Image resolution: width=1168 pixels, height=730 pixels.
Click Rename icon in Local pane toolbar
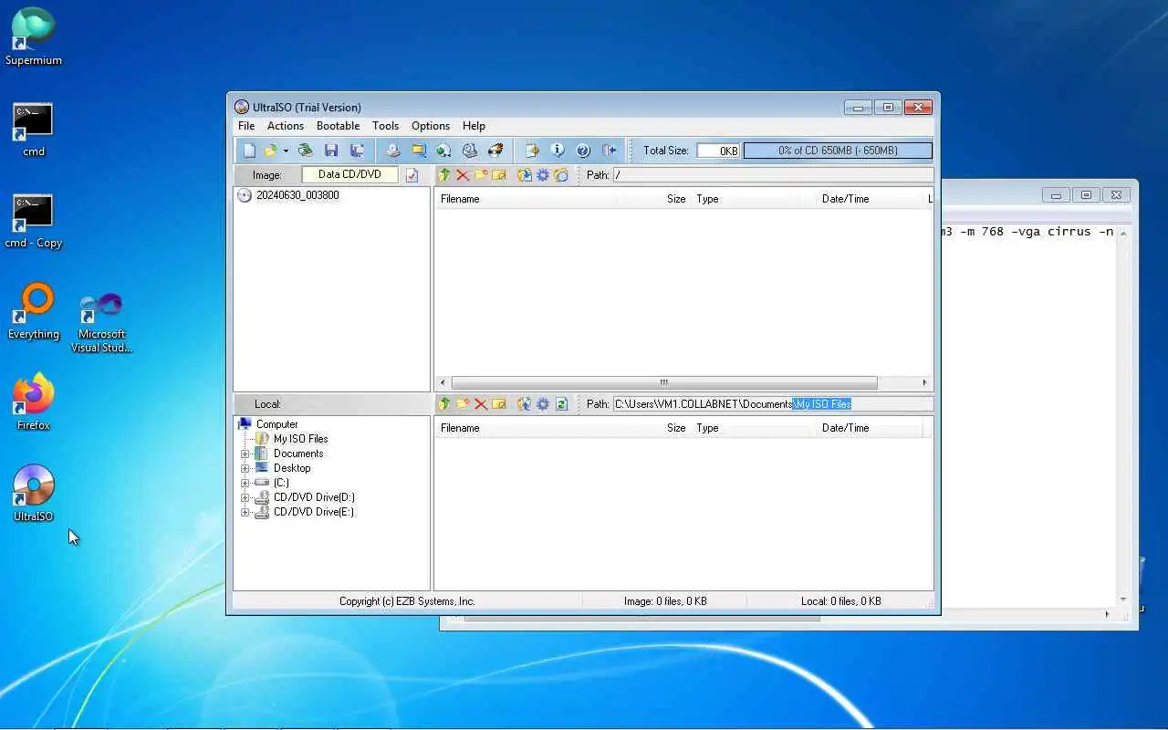499,404
